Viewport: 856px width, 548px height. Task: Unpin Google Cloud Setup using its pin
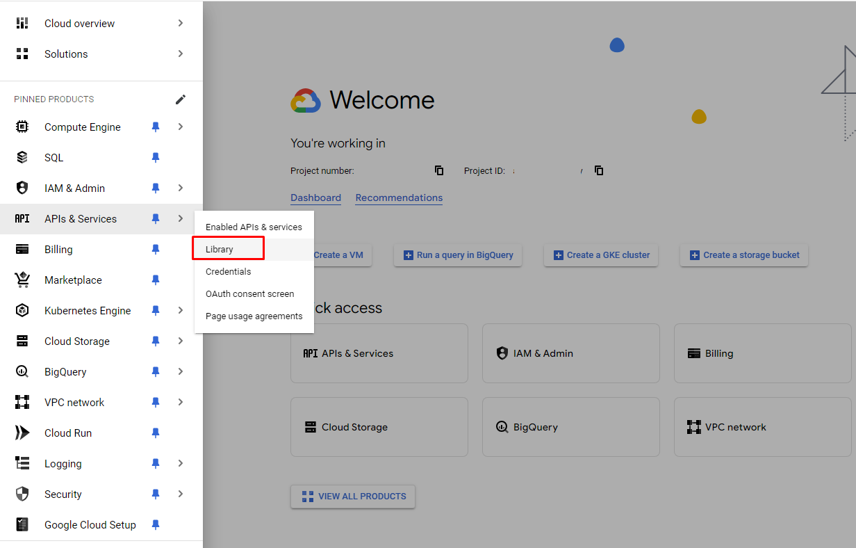point(156,524)
